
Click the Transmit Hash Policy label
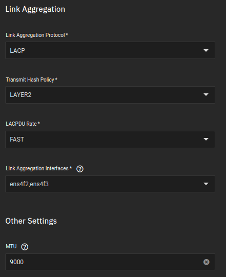30,80
